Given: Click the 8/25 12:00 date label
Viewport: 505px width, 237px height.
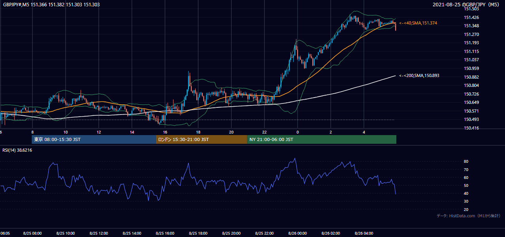Looking at the screenshot, I should pyautogui.click(x=98, y=233).
